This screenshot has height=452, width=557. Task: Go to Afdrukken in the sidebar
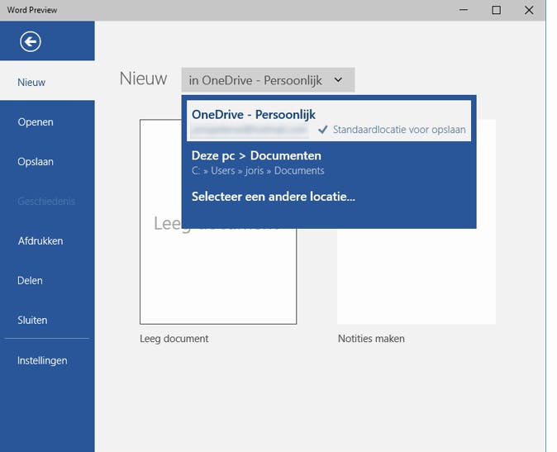(x=47, y=240)
